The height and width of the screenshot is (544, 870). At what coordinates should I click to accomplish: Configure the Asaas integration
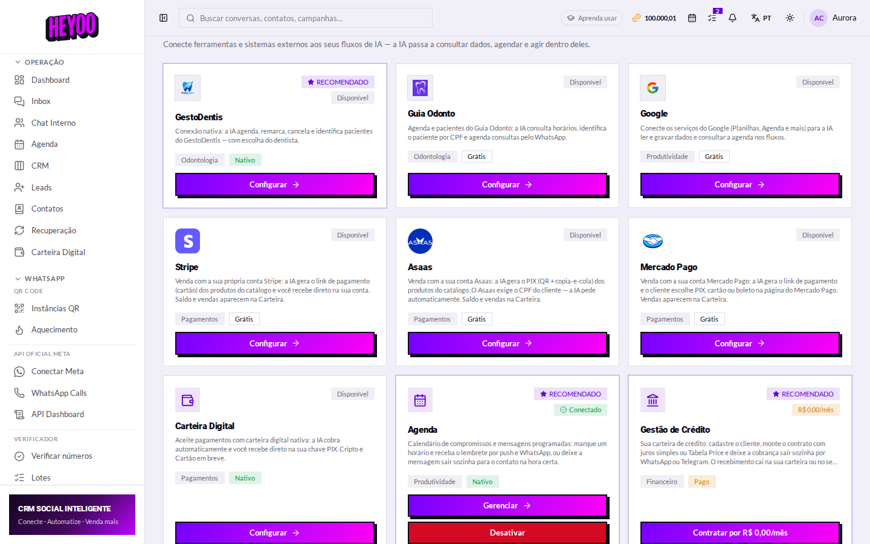[507, 343]
